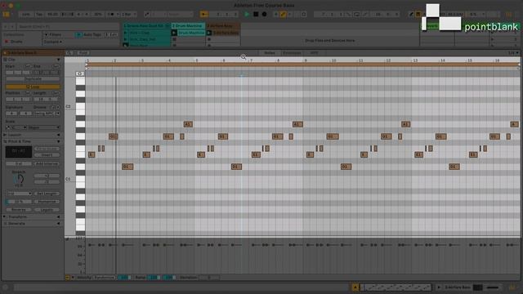
Task: Select the 2 Drum Machine track header
Action: point(188,25)
